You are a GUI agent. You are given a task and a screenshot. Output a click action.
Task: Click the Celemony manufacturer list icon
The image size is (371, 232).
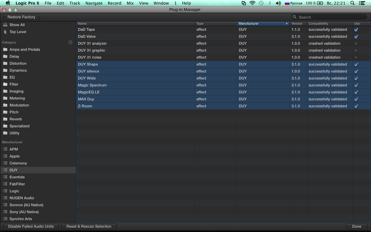point(5,163)
